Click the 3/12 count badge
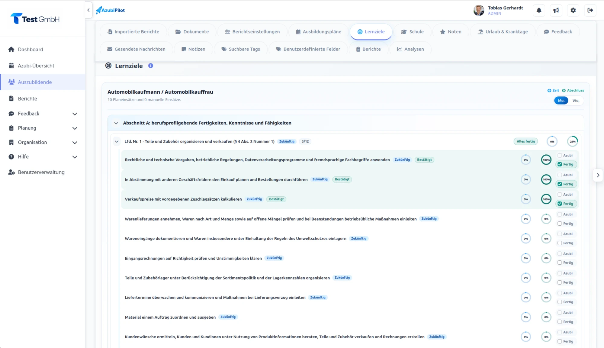 pyautogui.click(x=305, y=141)
